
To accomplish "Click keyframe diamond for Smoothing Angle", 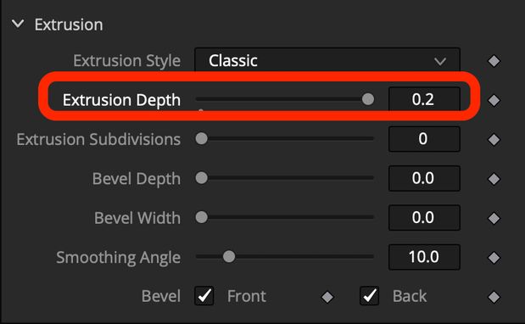I will click(494, 258).
